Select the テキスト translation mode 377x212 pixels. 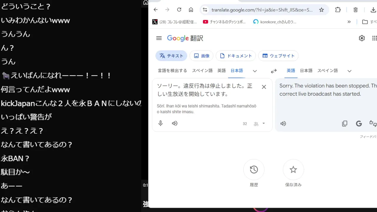(x=171, y=56)
